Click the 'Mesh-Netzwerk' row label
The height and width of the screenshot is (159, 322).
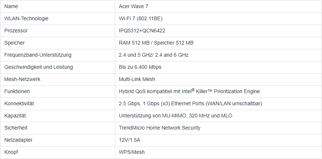click(x=22, y=79)
